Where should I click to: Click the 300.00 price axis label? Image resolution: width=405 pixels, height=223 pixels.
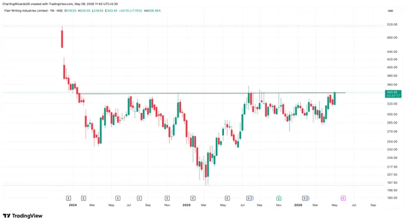tap(392, 114)
